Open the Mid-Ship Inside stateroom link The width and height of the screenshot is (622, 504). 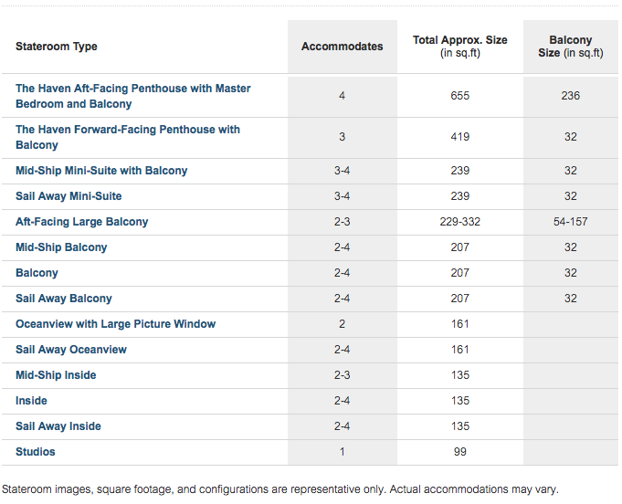pyautogui.click(x=56, y=375)
